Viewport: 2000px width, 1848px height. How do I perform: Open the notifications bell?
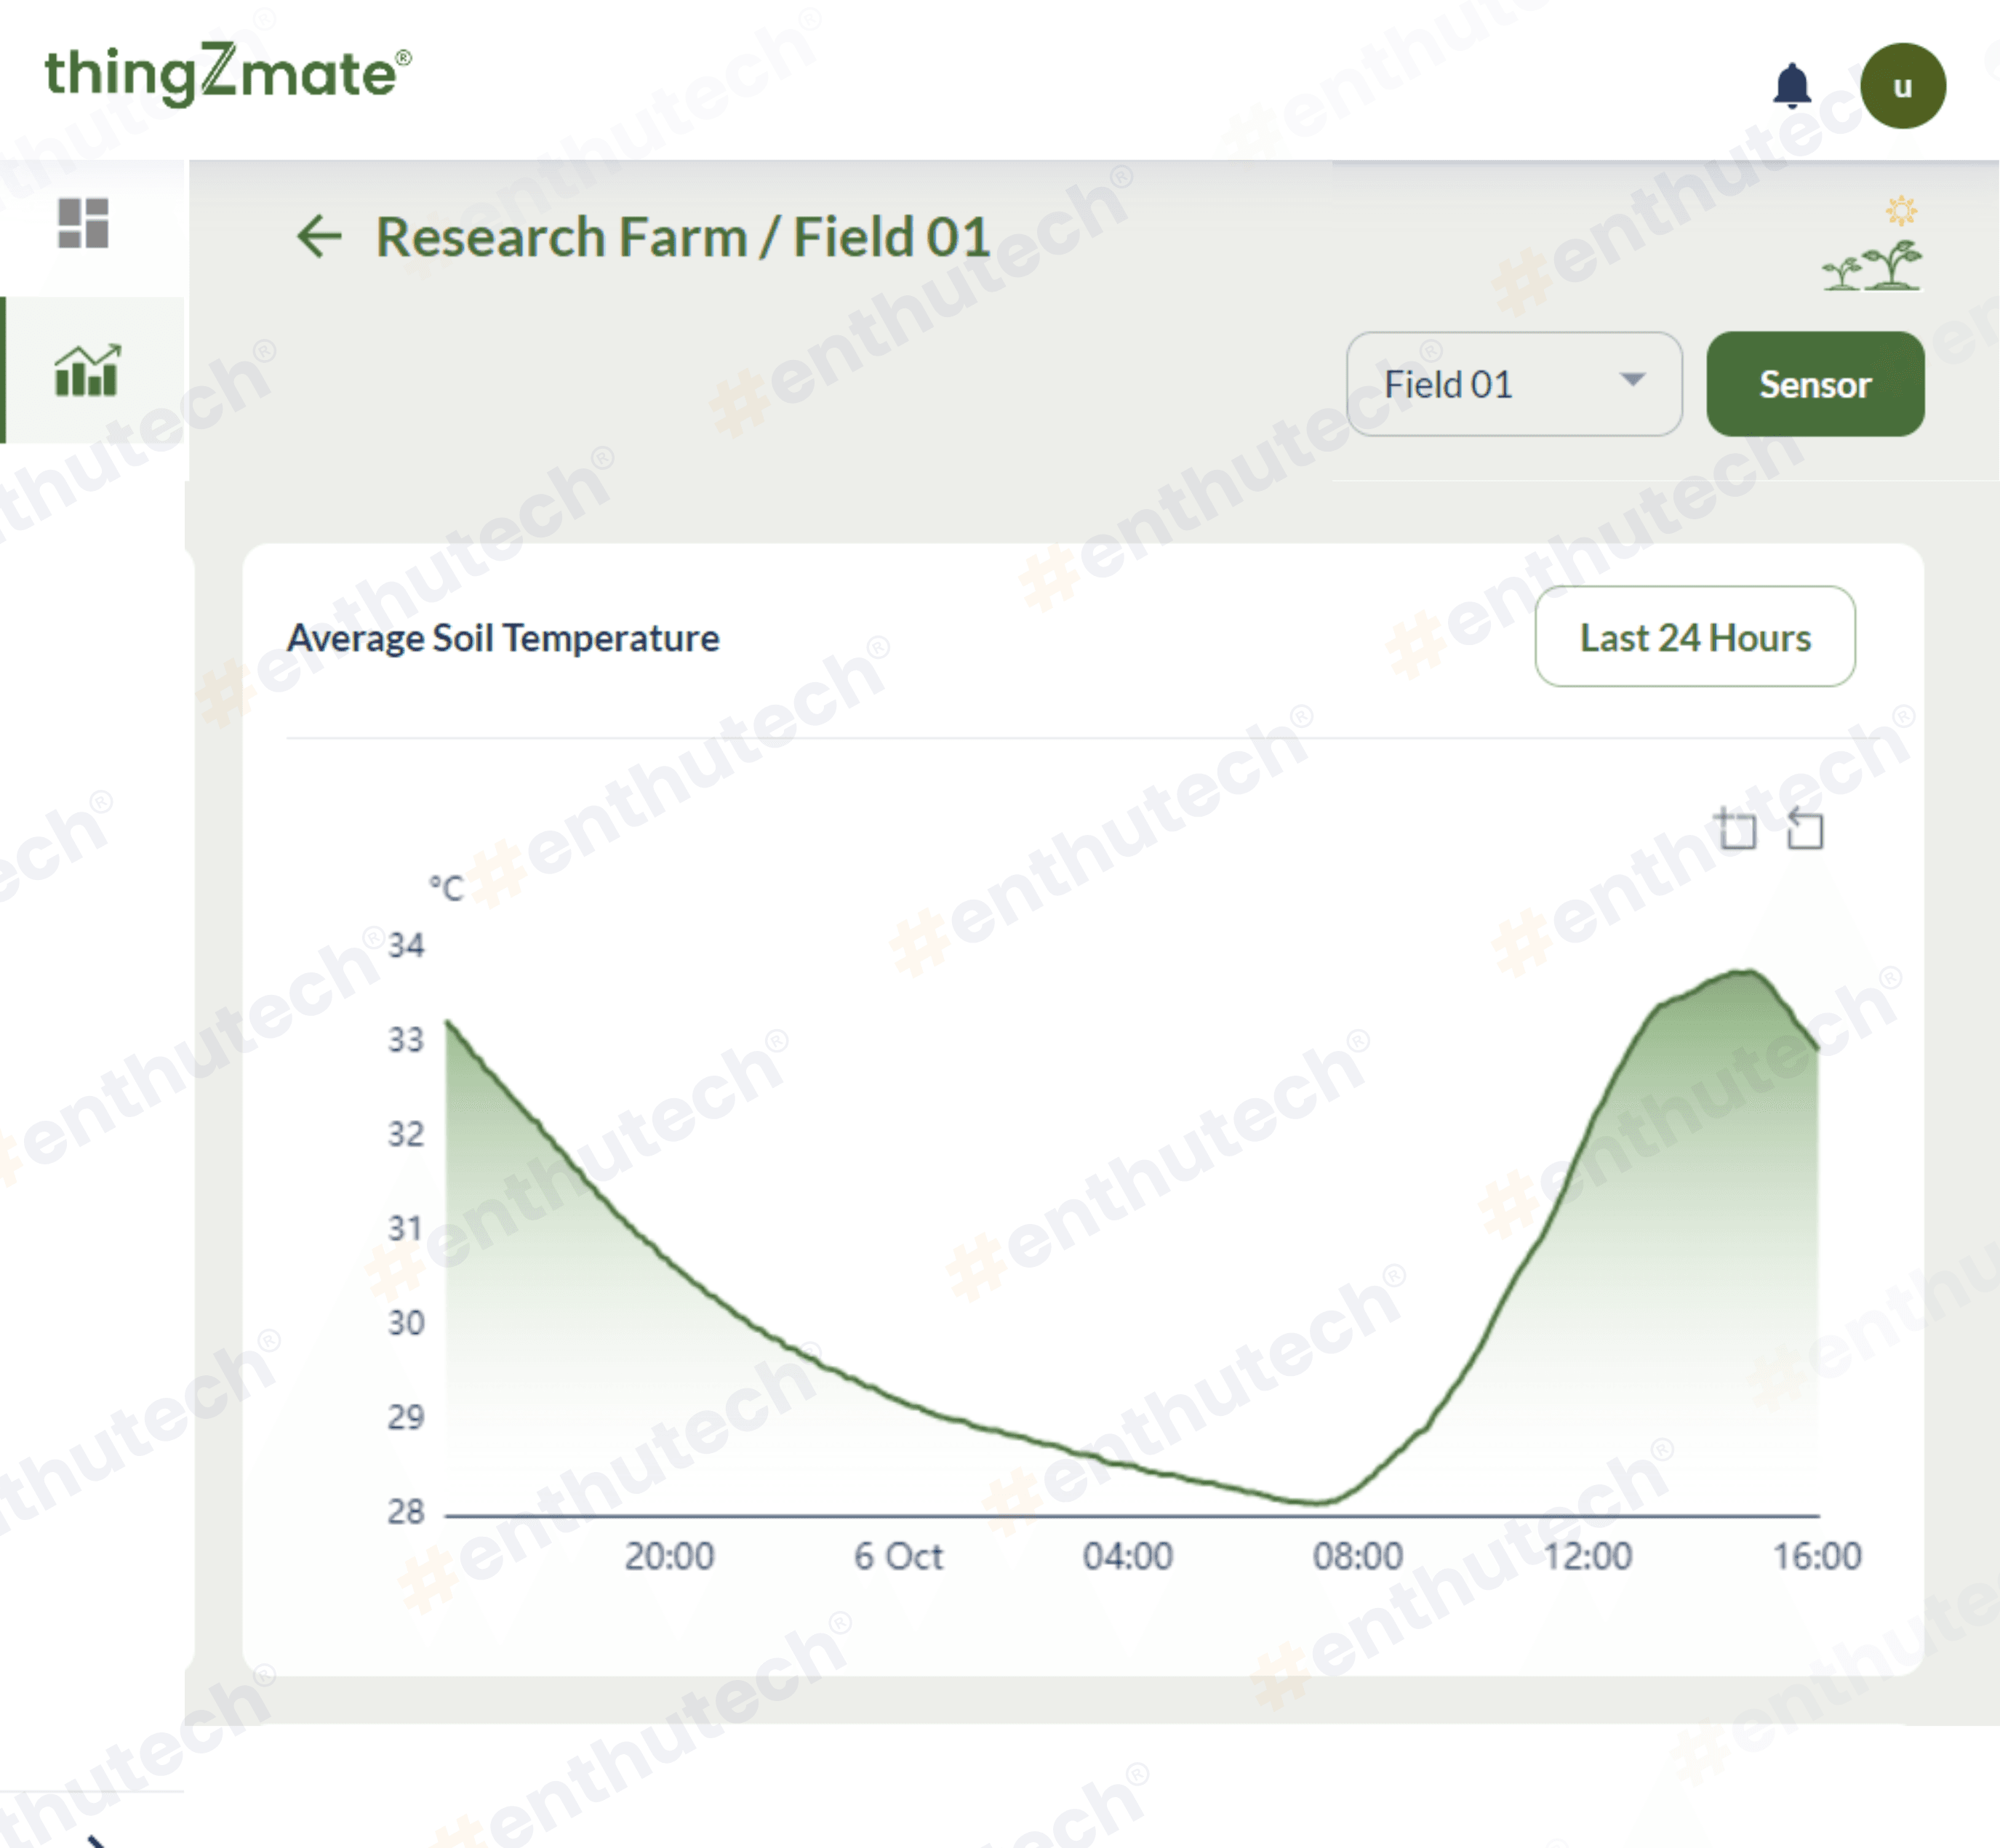click(x=1791, y=86)
